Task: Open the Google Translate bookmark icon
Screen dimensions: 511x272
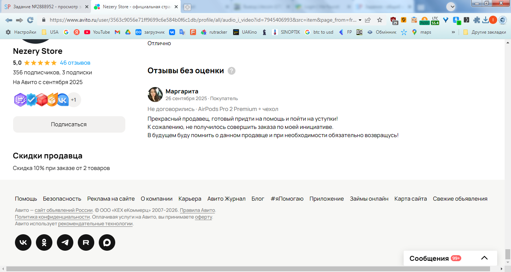Action: [x=182, y=32]
